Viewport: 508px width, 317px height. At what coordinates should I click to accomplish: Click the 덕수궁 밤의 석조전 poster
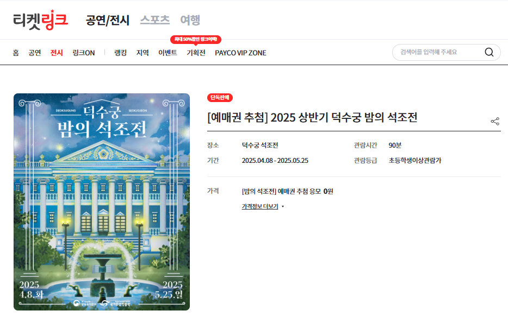102,202
